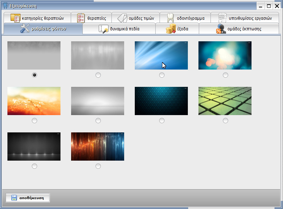Screen dimensions: 283x209
Task: Open the υπενθυμίσεις εργασιών tab
Action: (x=245, y=18)
